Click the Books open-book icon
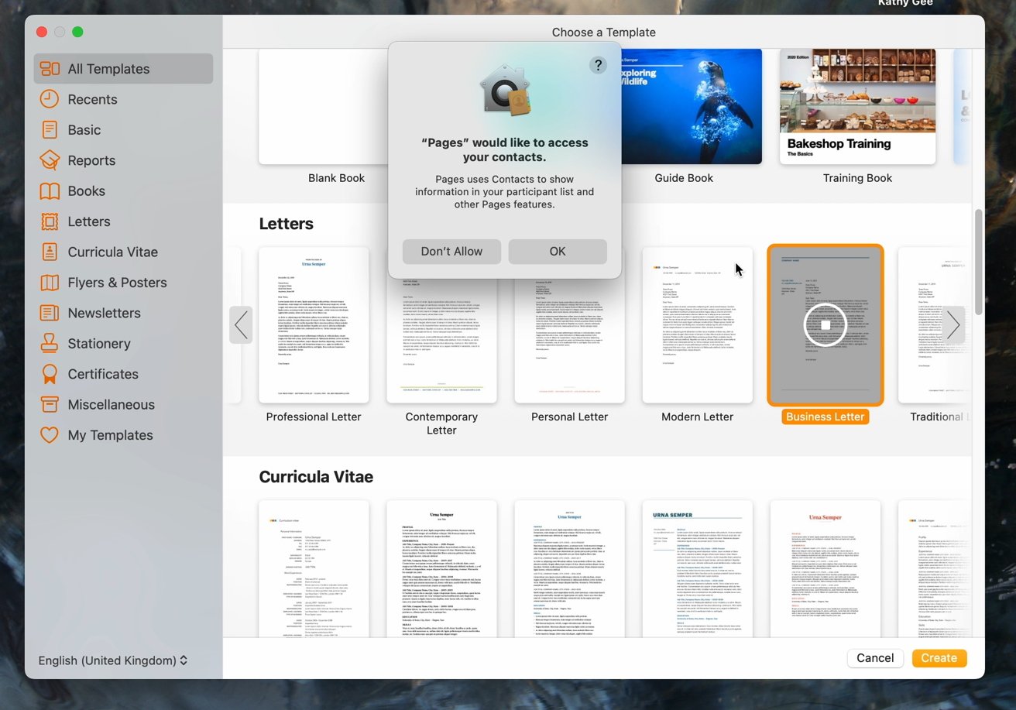 coord(50,191)
